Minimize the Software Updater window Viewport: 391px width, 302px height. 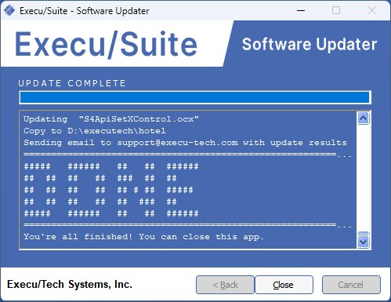pyautogui.click(x=301, y=10)
